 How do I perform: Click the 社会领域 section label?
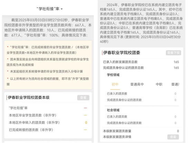tap(113, 110)
